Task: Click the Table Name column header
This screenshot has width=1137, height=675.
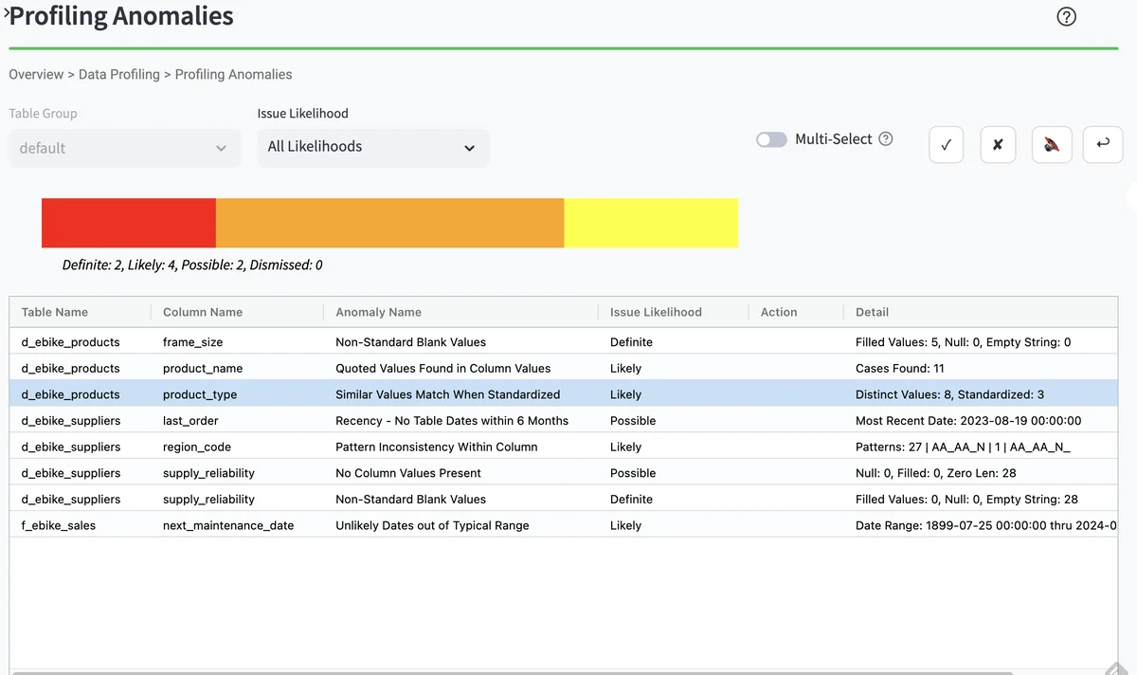Action: pyautogui.click(x=55, y=312)
